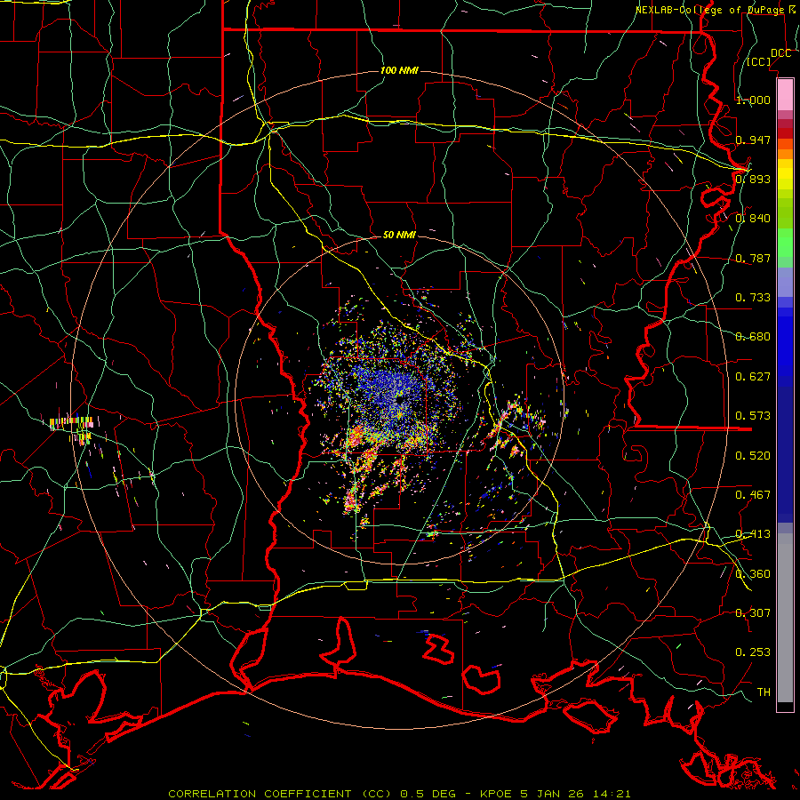Viewport: 800px width, 800px height.
Task: Select the 0.627 scale value
Action: pyautogui.click(x=753, y=377)
